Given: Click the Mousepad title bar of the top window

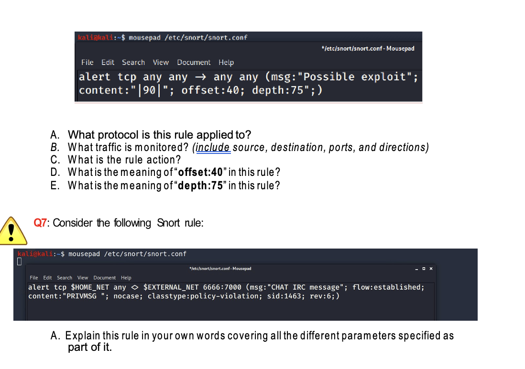Looking at the screenshot, I should pyautogui.click(x=368, y=48).
